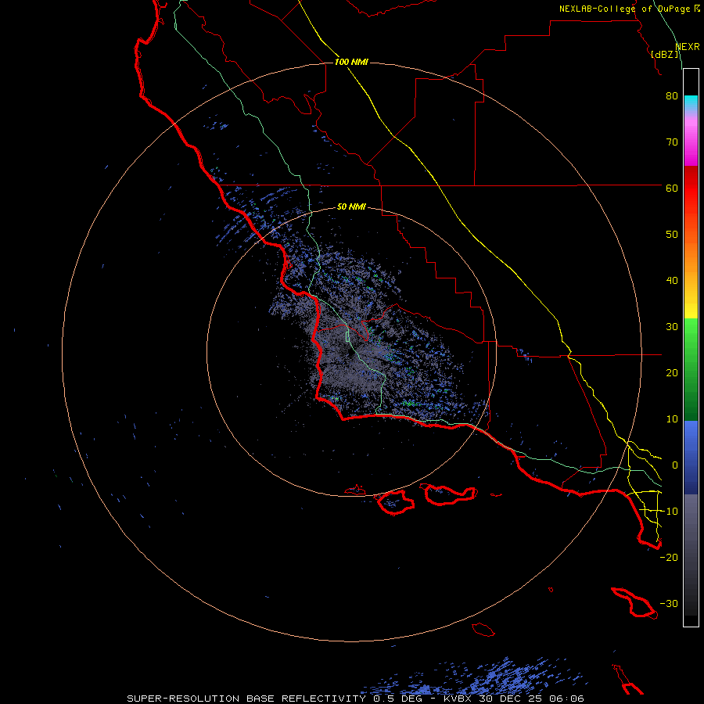Click the '100 NMI' range ring label

[351, 62]
